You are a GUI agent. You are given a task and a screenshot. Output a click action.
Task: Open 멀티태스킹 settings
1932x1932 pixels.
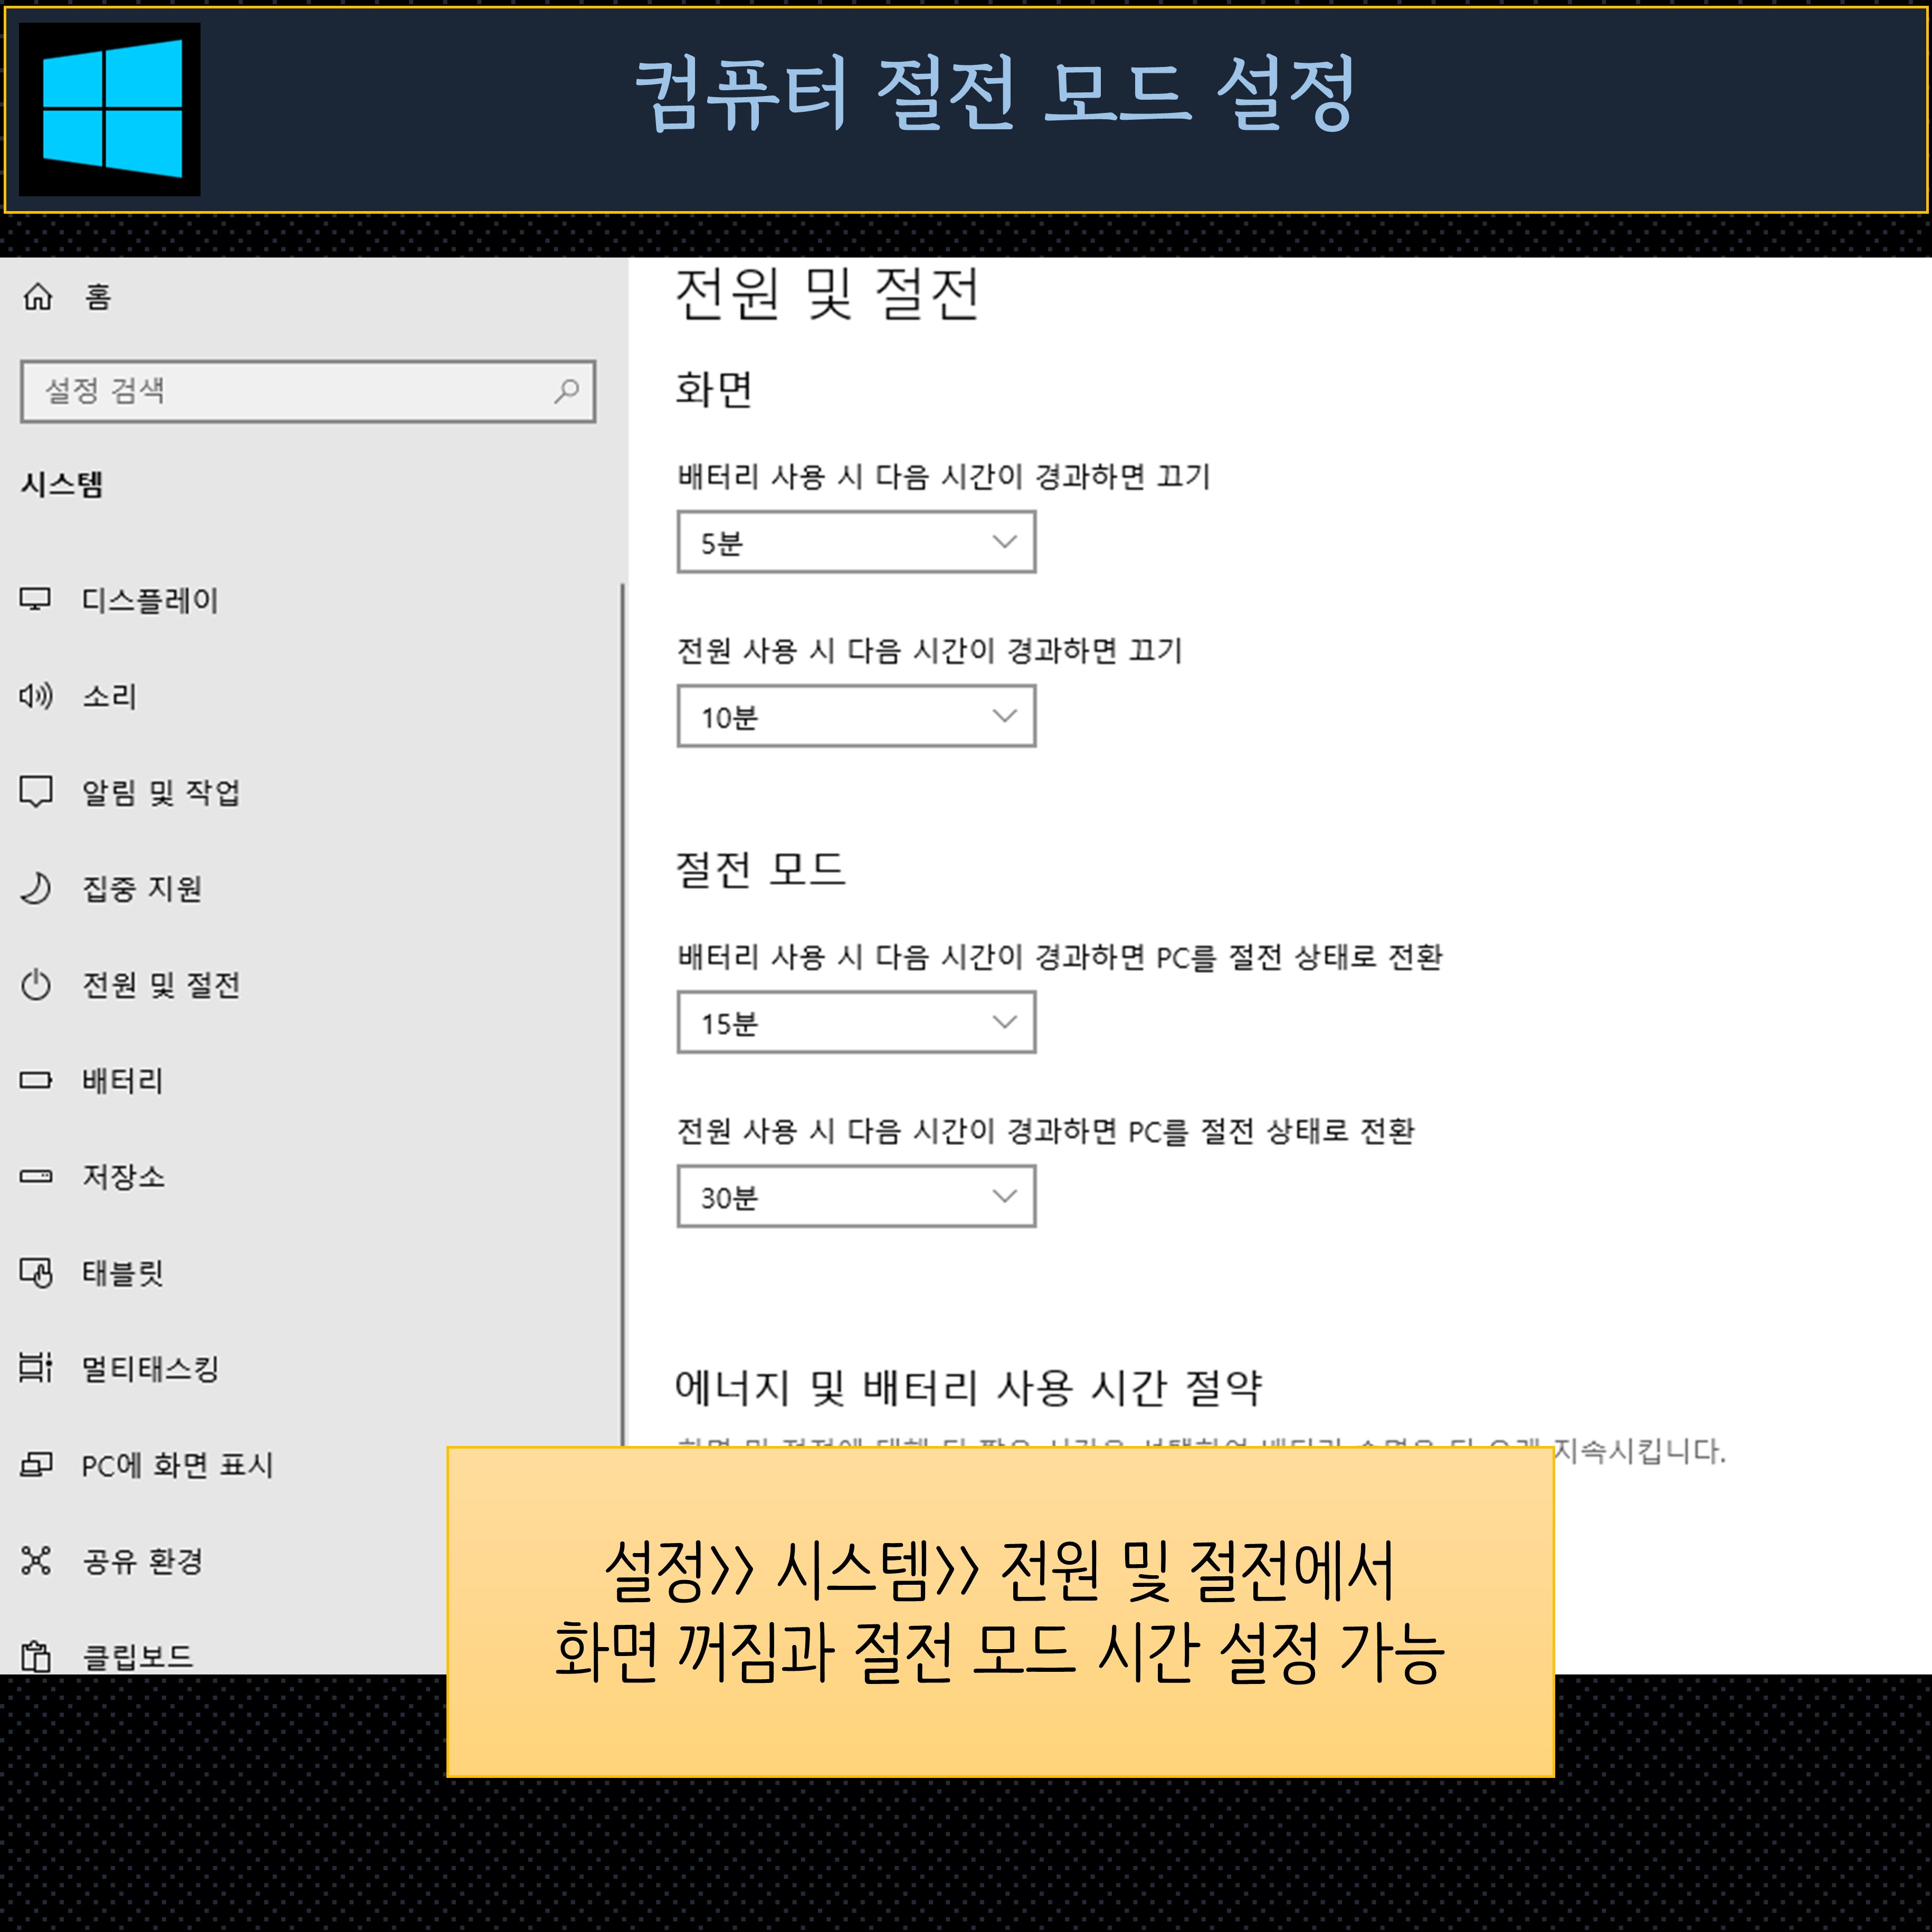coord(150,1368)
